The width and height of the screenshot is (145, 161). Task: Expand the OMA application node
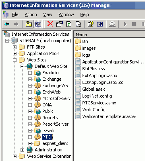30,105
